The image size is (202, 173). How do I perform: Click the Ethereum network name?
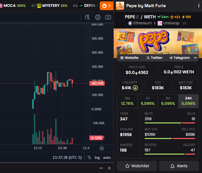point(142,23)
